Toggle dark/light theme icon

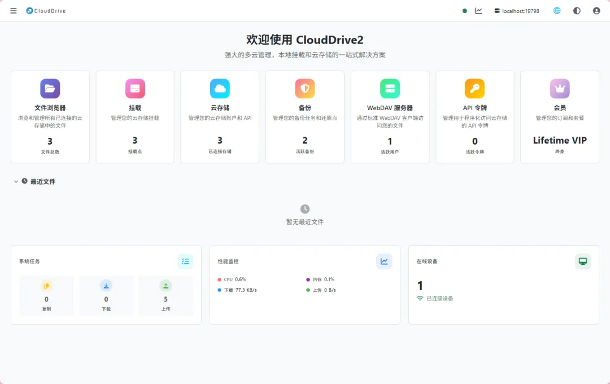577,11
